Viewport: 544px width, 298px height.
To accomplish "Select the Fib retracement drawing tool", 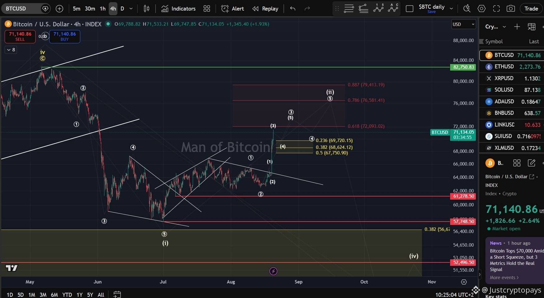I will click(x=349, y=9).
